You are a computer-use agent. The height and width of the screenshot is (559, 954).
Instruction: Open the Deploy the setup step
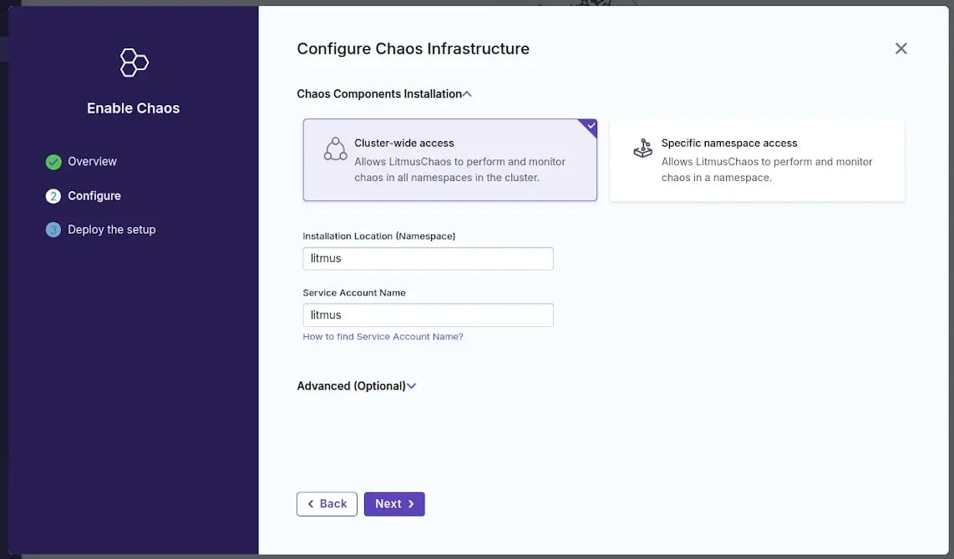[111, 229]
